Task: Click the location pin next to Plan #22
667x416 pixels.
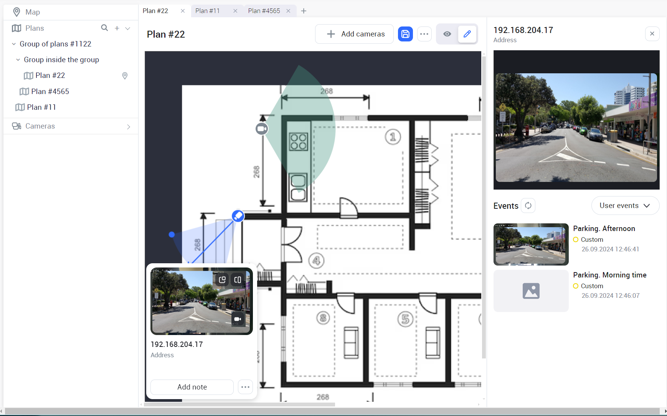Action: pyautogui.click(x=125, y=76)
